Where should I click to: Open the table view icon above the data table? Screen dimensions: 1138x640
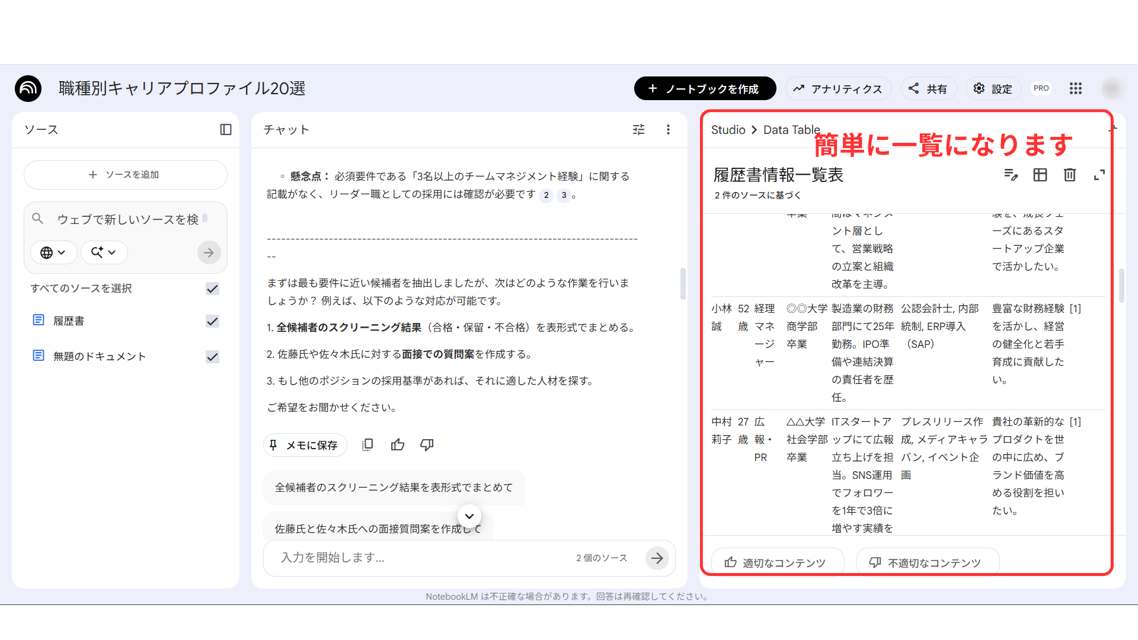pos(1040,175)
